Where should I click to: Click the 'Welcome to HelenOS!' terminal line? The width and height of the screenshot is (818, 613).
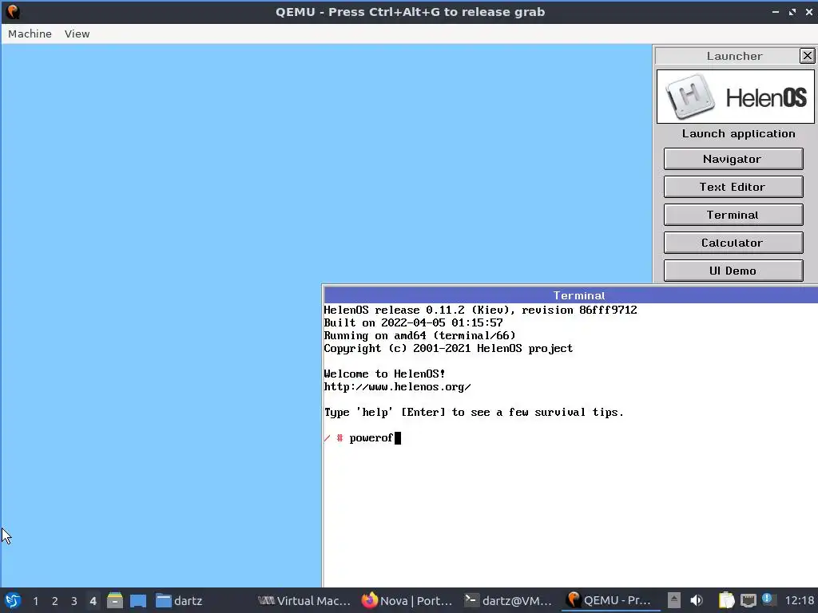(x=384, y=374)
